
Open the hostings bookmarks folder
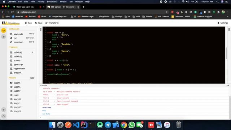coord(117,17)
